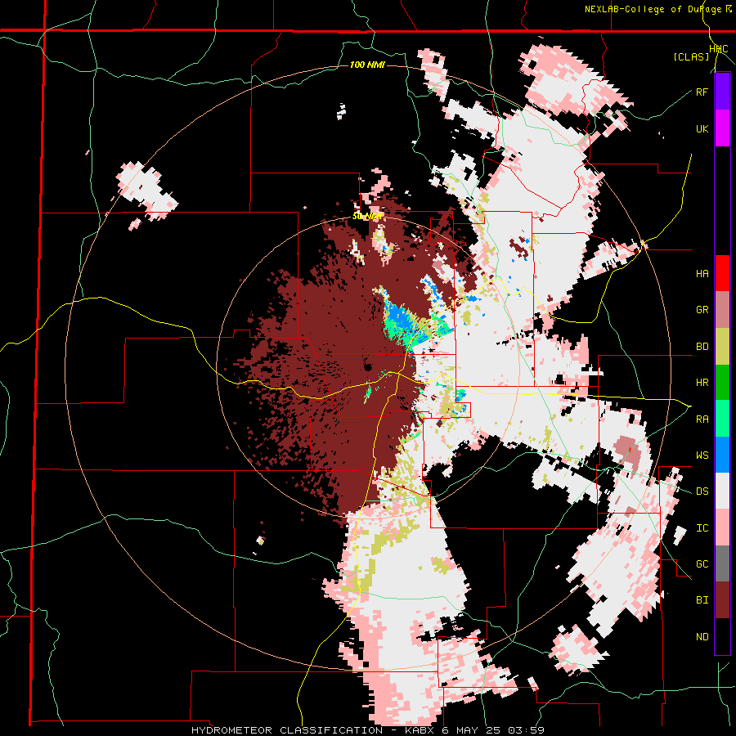Pick the light green RA rain swatch
736x736 pixels.
722,419
